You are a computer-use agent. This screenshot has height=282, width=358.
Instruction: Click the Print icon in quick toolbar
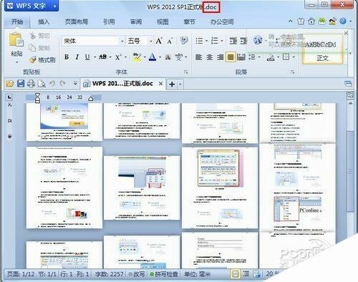[31, 84]
